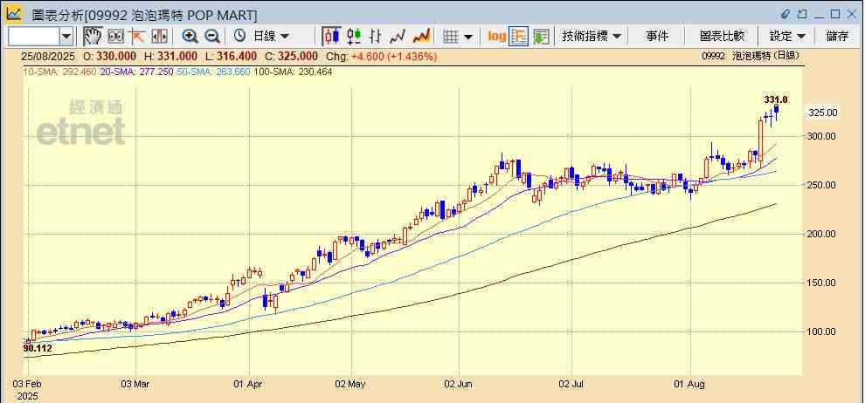The height and width of the screenshot is (403, 865).
Task: Click the 圖表比較 button
Action: pyautogui.click(x=722, y=37)
